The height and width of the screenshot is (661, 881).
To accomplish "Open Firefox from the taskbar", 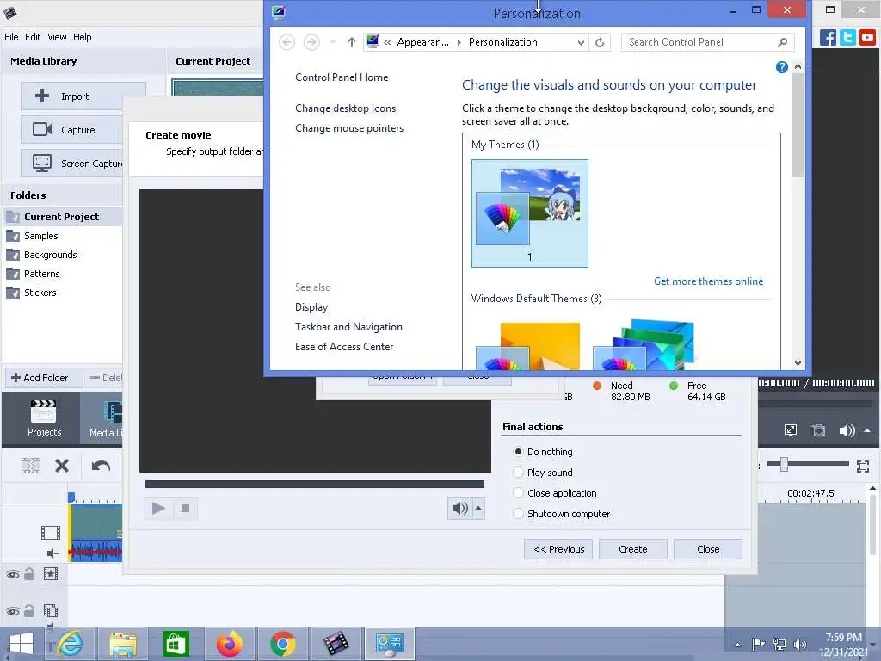I will 229,644.
